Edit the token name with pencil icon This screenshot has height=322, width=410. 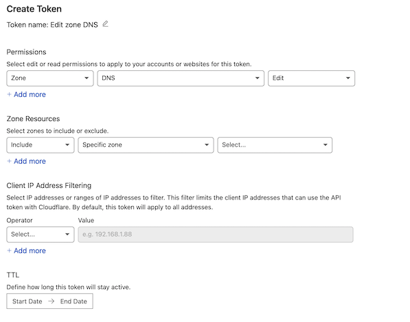click(x=105, y=24)
